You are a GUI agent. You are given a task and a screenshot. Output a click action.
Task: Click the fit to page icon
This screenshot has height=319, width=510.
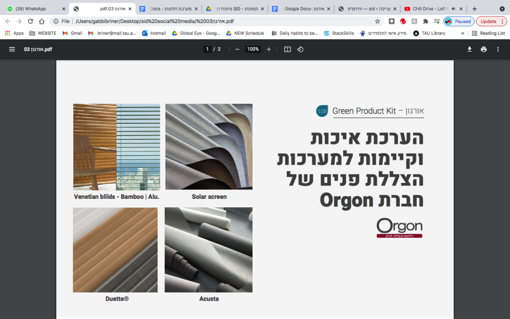(x=287, y=49)
